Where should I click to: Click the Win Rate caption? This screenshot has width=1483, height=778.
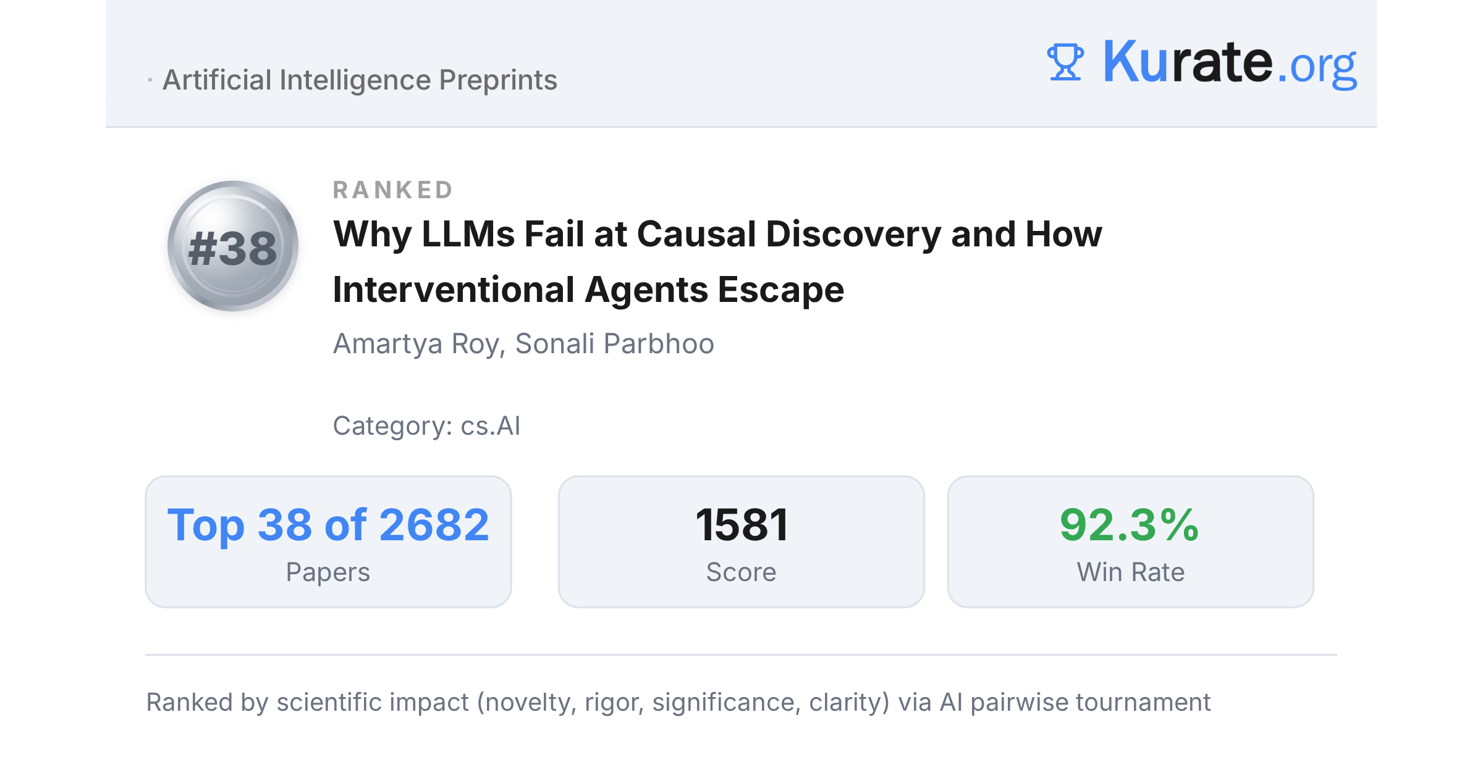click(x=1131, y=572)
